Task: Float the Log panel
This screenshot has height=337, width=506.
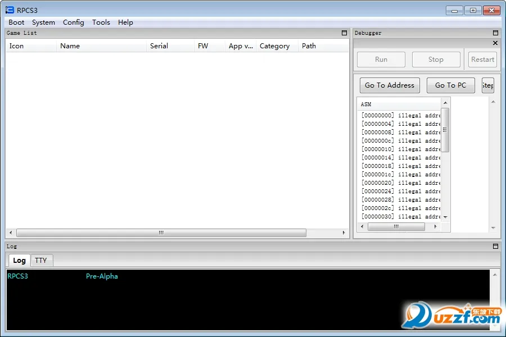Action: [495, 247]
